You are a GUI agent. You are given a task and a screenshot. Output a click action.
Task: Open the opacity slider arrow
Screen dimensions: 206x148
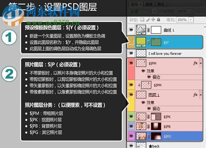(191, 11)
